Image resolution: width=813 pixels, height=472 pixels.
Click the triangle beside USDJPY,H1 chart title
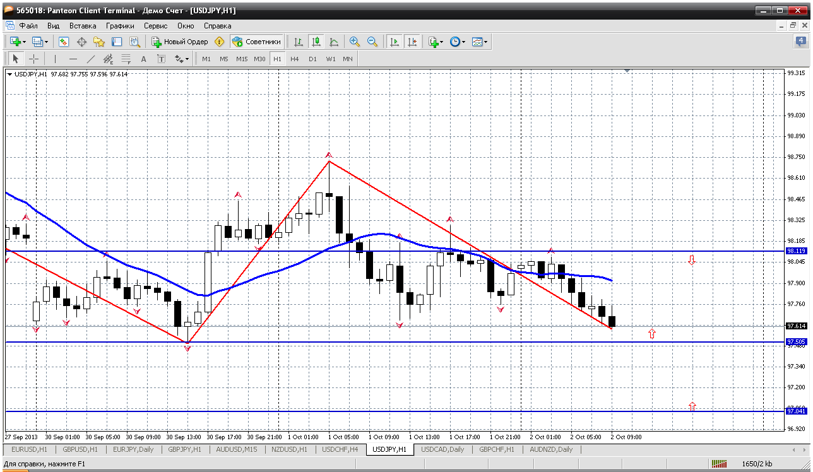[9, 74]
